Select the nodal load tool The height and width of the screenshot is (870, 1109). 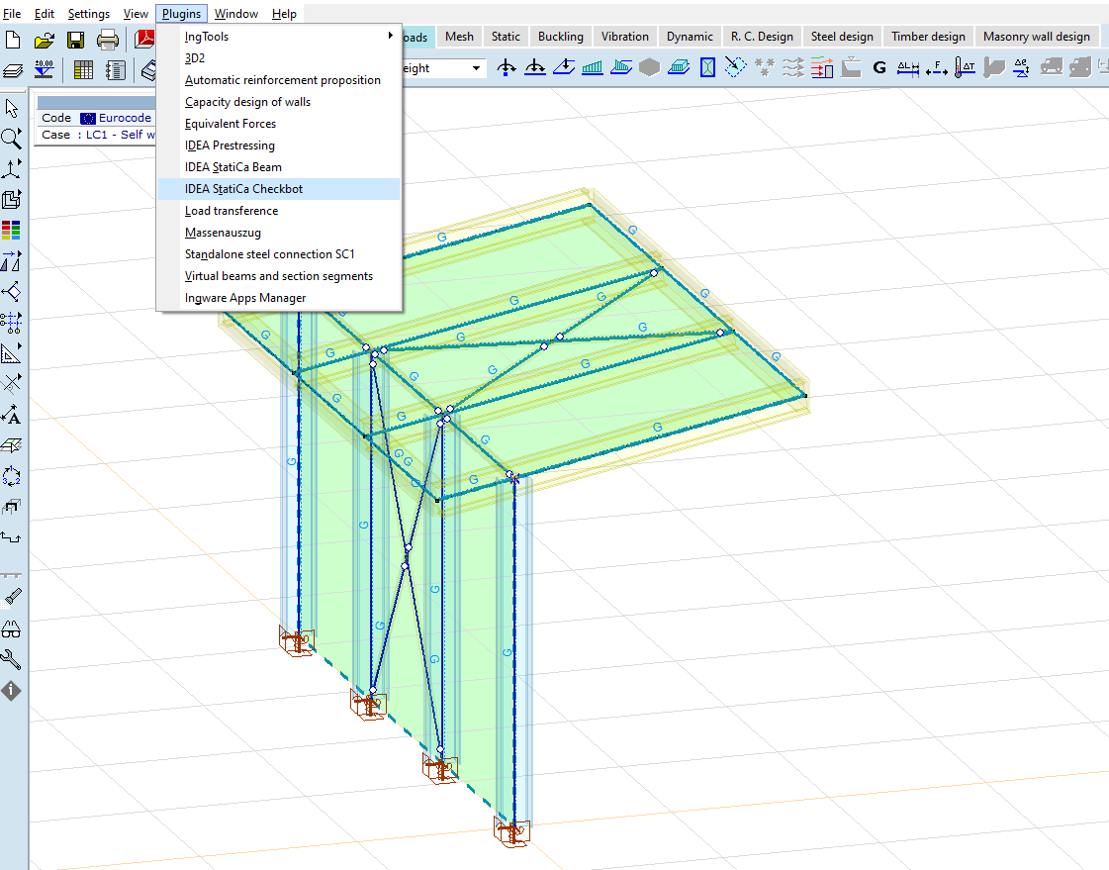pos(506,66)
